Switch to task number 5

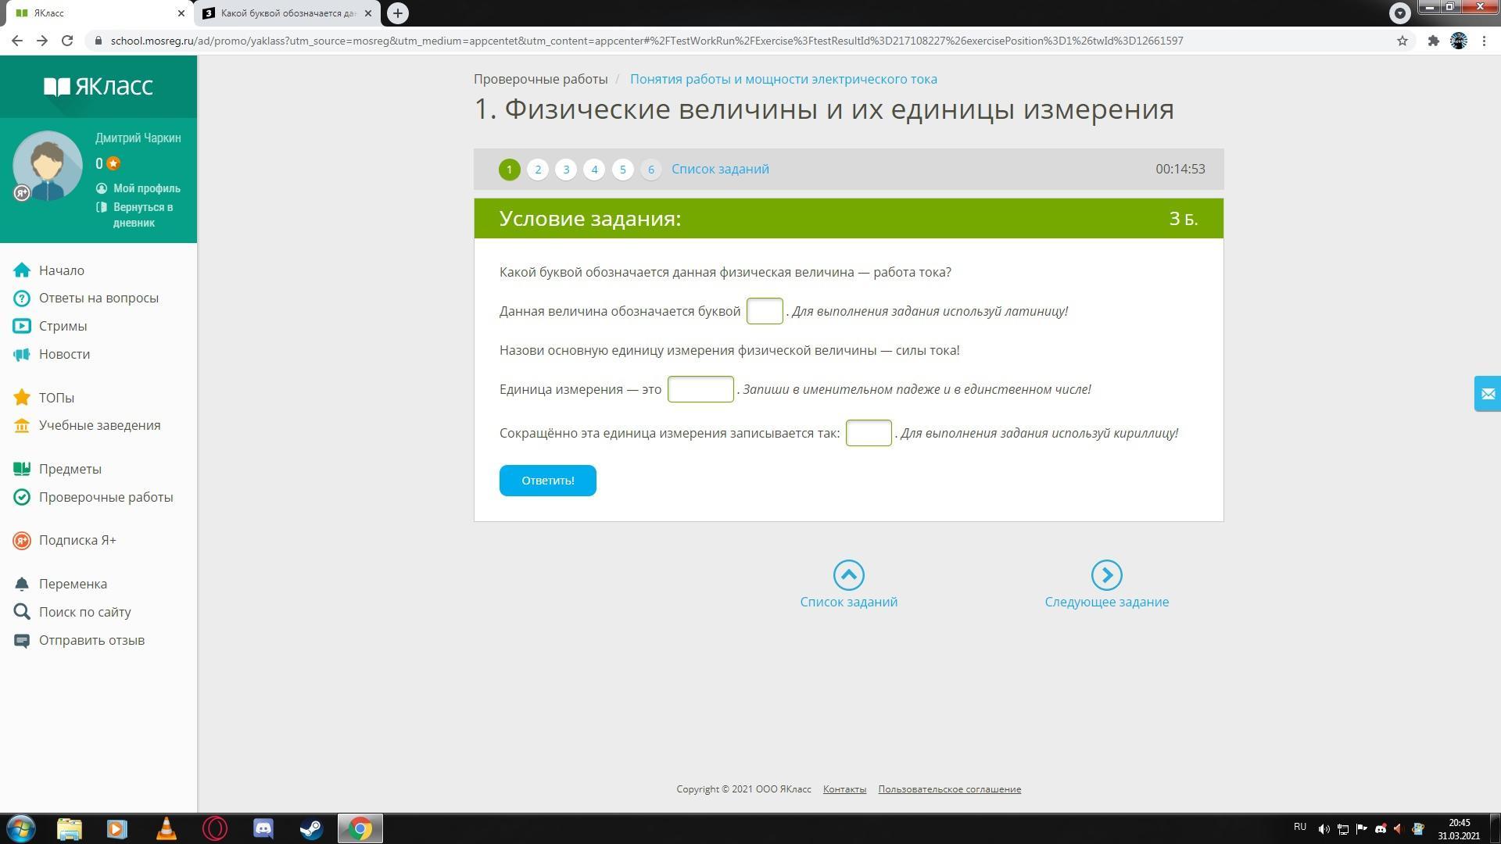click(x=622, y=170)
